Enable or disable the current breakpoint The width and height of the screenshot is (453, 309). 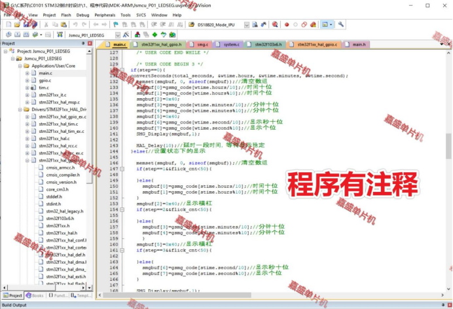(x=295, y=25)
